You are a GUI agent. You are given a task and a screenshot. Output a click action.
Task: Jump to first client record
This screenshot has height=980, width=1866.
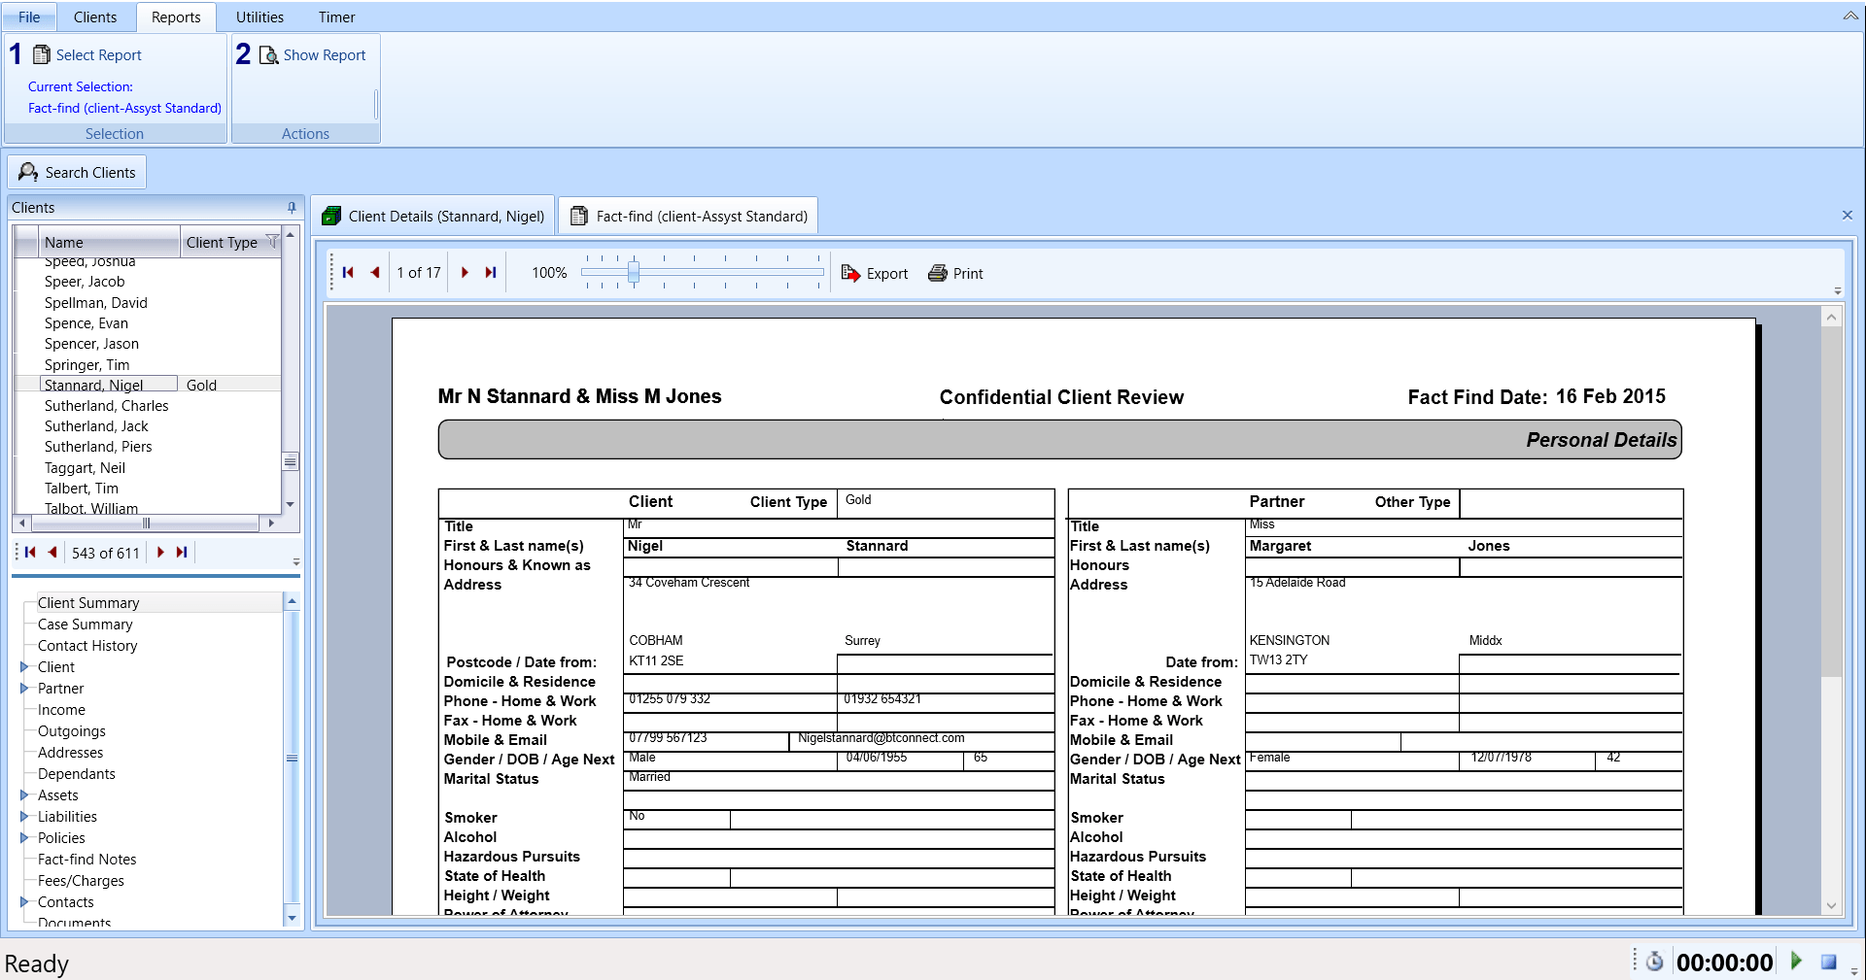(30, 553)
